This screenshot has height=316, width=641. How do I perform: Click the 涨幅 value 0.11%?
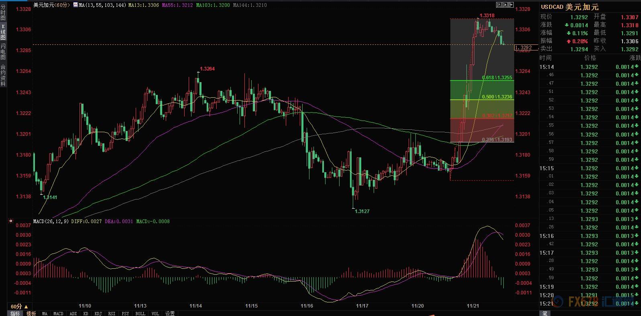click(577, 33)
